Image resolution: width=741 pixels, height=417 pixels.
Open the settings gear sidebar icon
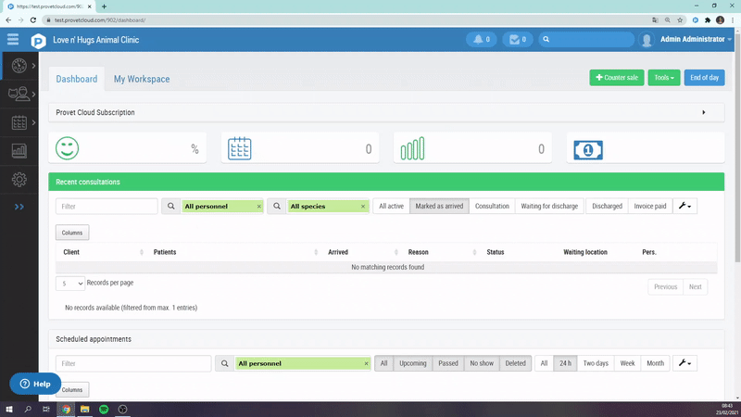coord(18,179)
